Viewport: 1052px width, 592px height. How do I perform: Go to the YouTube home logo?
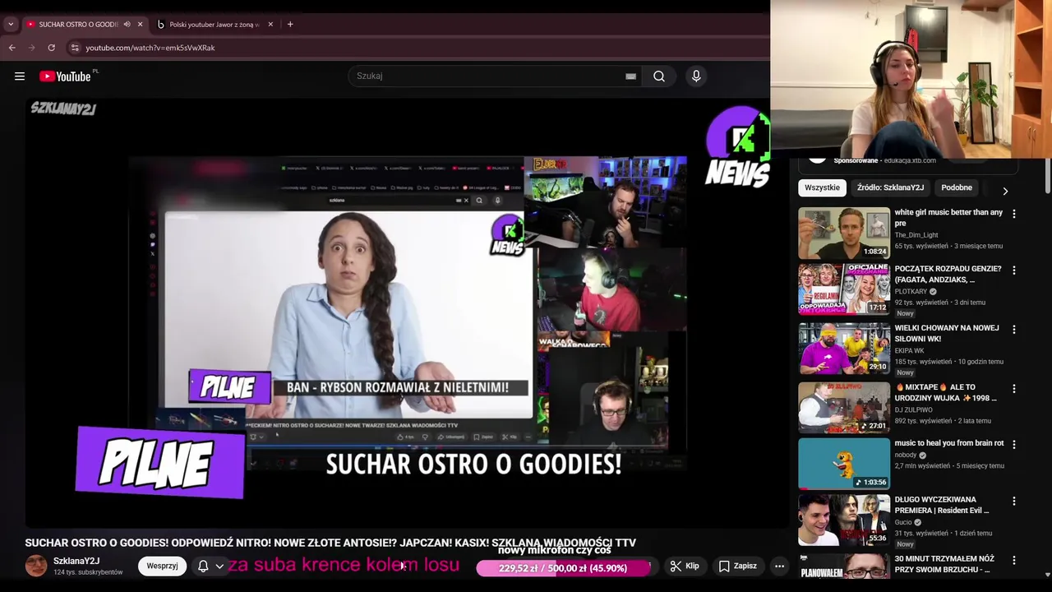tap(66, 76)
